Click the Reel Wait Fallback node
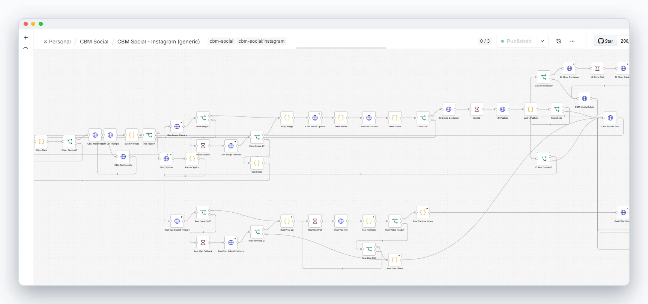The image size is (648, 304). [203, 243]
